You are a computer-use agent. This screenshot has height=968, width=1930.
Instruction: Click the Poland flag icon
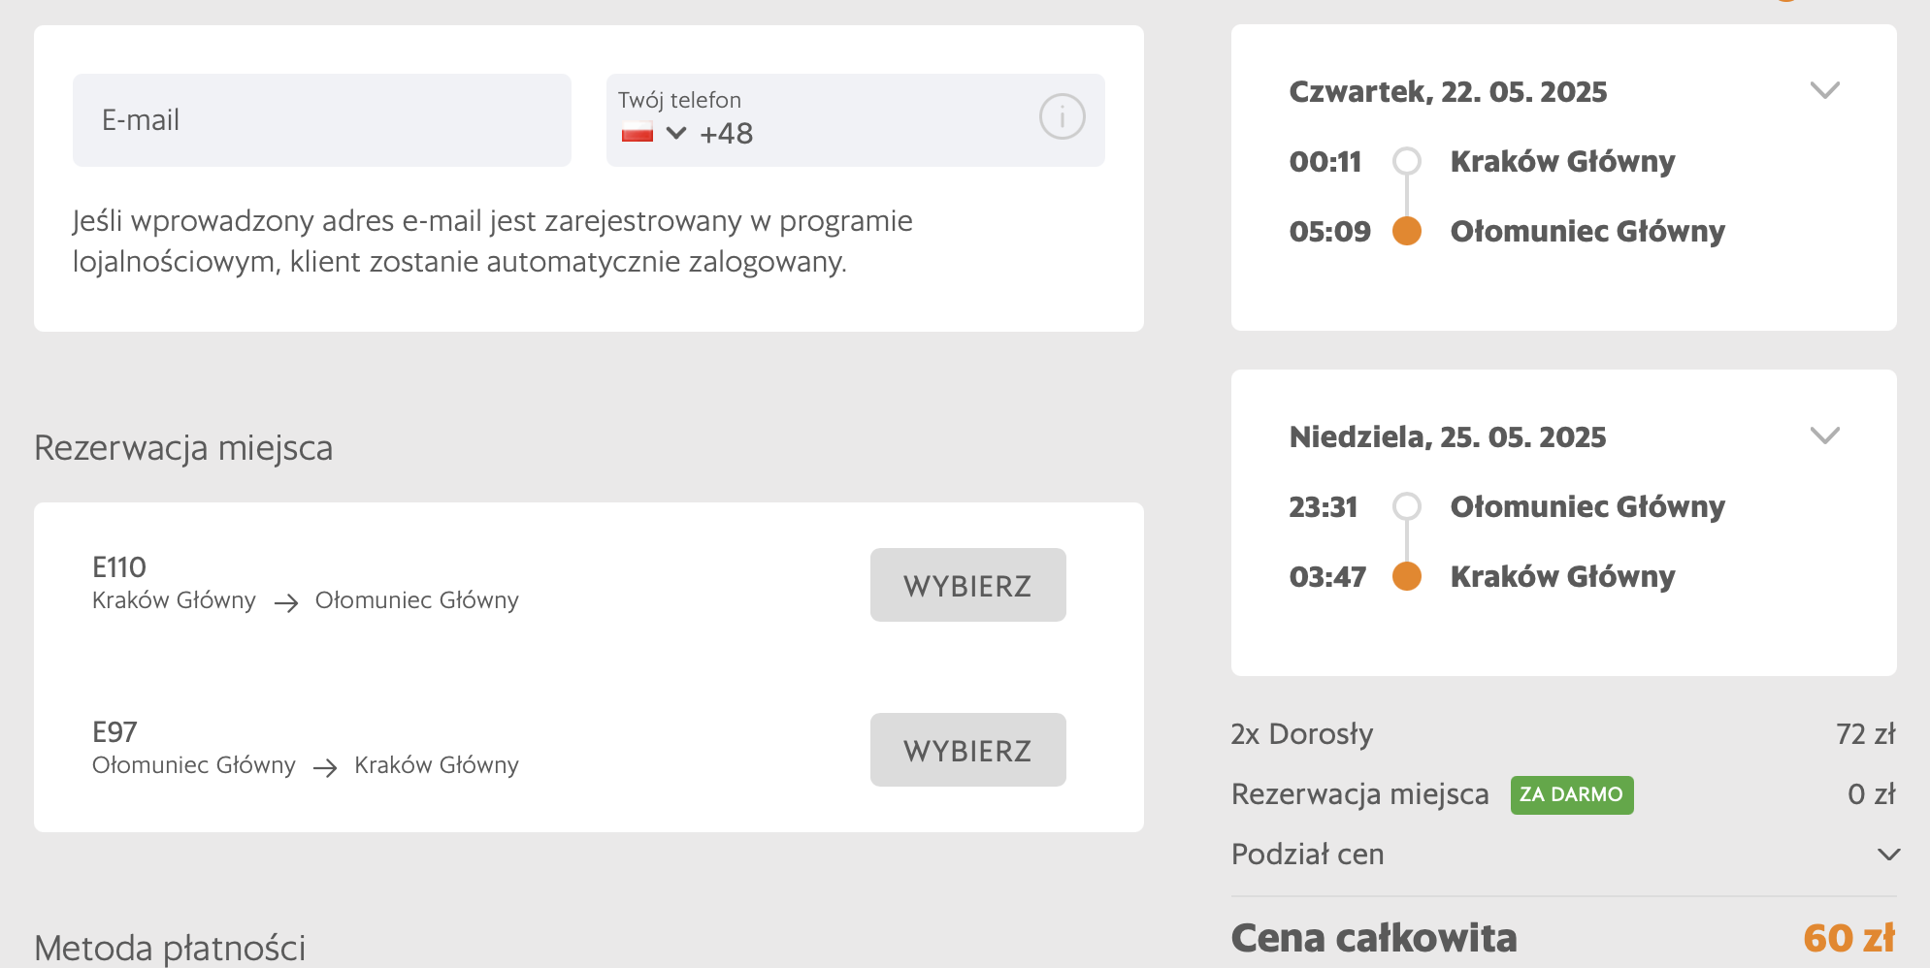click(638, 132)
